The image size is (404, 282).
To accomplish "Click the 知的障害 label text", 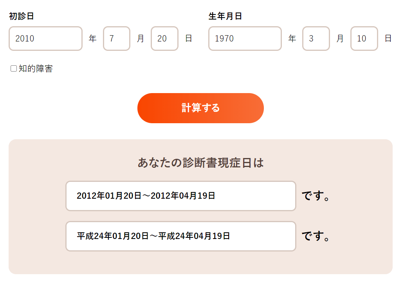I will (36, 69).
